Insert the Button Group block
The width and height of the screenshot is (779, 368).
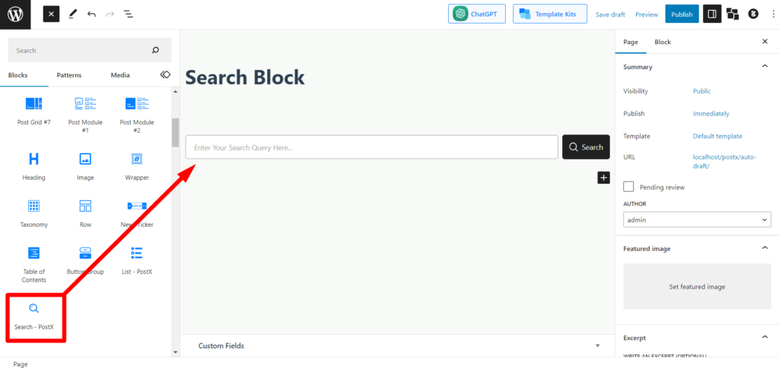tap(85, 260)
